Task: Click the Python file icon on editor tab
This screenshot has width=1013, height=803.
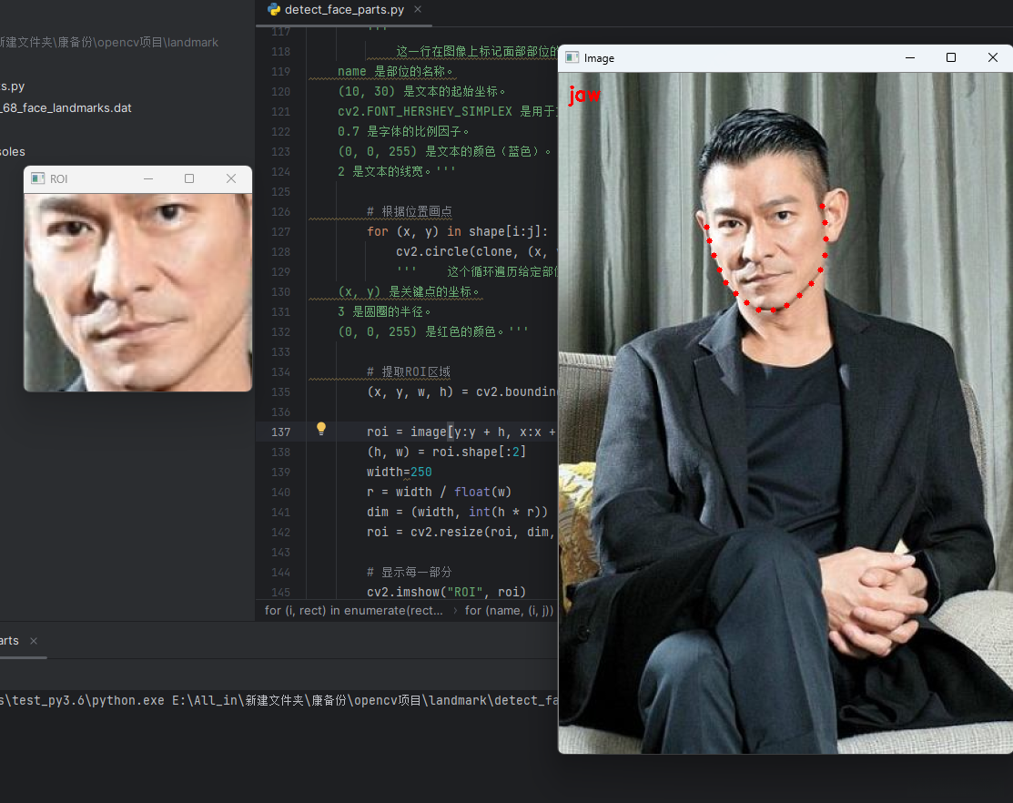Action: point(274,9)
